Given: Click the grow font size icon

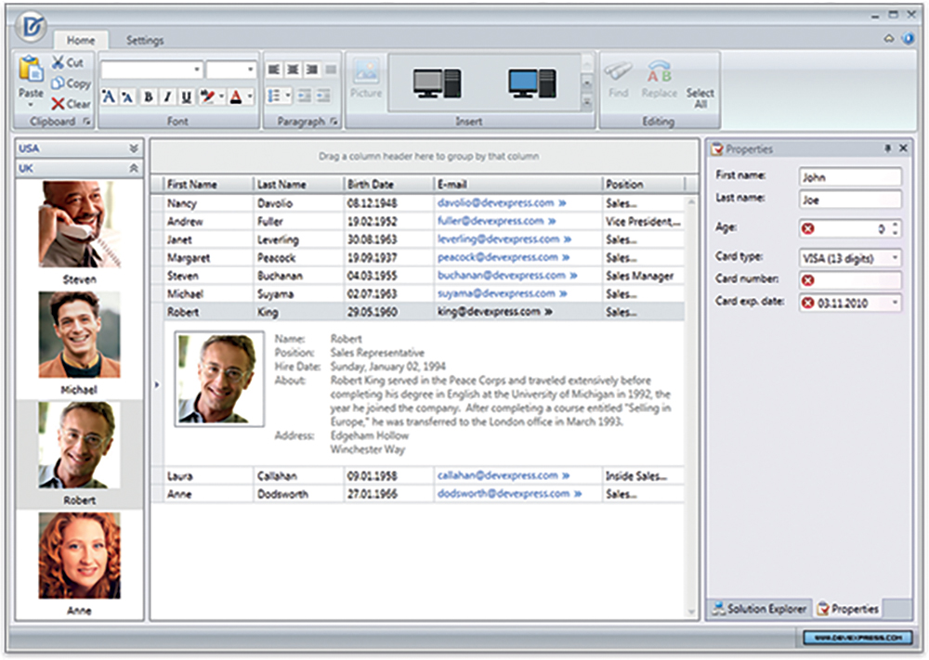Looking at the screenshot, I should pyautogui.click(x=109, y=97).
